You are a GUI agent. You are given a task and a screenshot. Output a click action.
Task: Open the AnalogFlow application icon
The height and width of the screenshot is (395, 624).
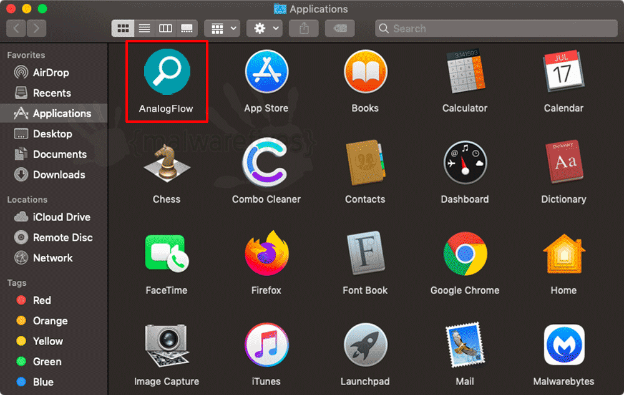click(167, 72)
